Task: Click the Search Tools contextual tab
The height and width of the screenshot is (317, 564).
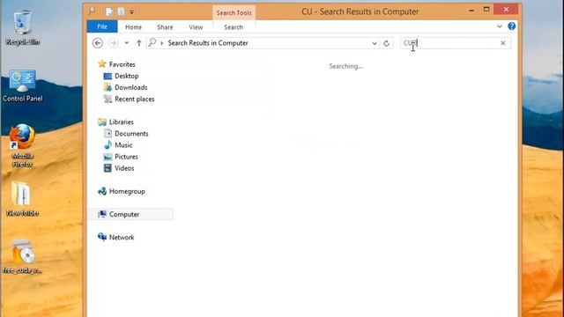Action: pos(234,13)
